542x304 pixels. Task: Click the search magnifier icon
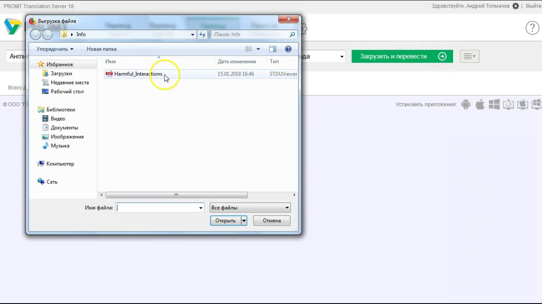292,35
